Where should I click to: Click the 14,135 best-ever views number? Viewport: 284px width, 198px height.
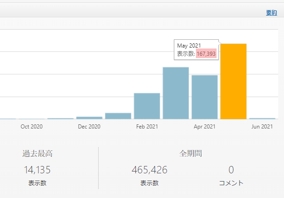pos(37,170)
